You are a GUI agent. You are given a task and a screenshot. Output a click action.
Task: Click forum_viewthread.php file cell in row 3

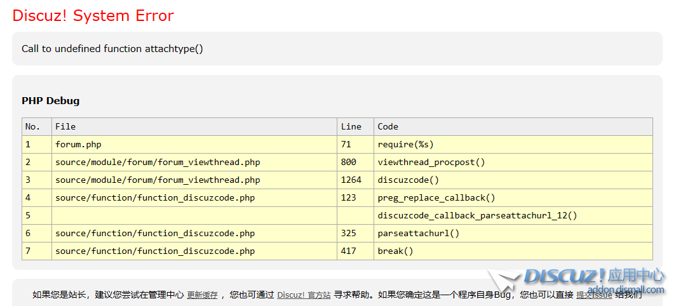point(194,180)
